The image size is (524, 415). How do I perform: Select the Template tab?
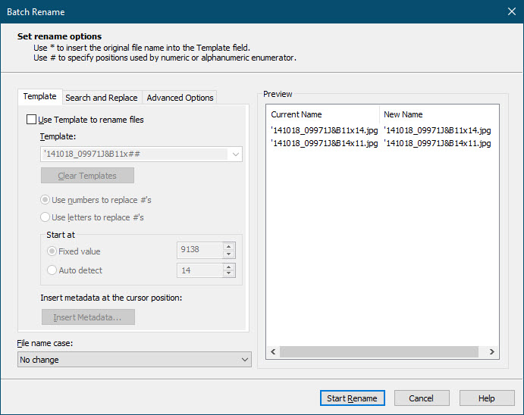pyautogui.click(x=39, y=97)
